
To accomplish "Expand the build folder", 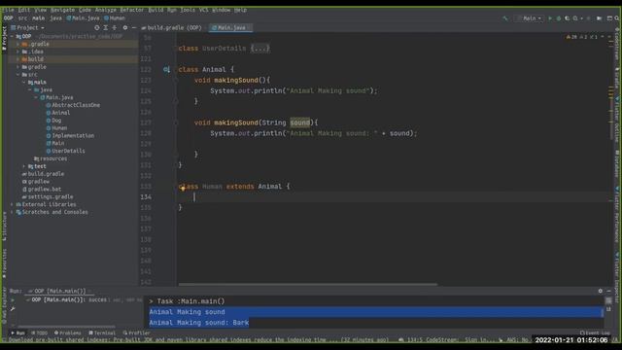I will (x=17, y=59).
